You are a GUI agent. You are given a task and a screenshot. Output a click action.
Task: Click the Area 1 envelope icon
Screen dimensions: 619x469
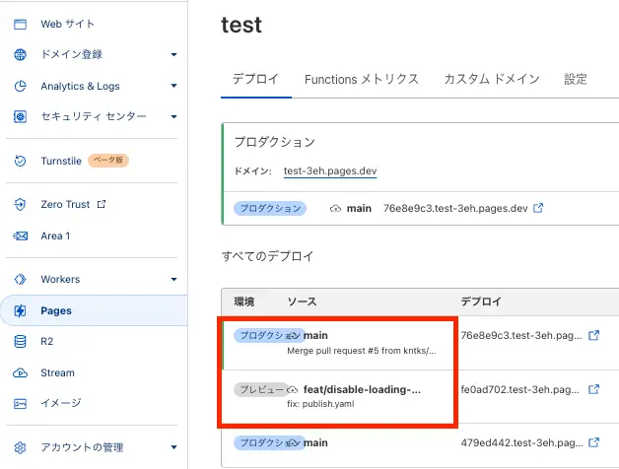click(x=20, y=236)
